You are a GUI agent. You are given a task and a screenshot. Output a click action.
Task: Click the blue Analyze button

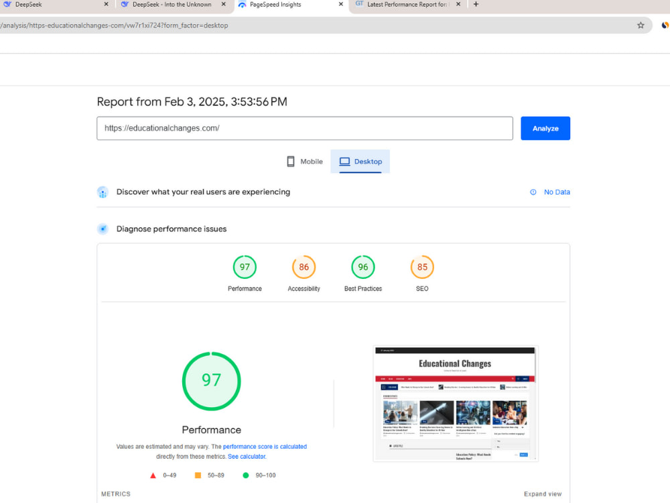click(x=545, y=128)
